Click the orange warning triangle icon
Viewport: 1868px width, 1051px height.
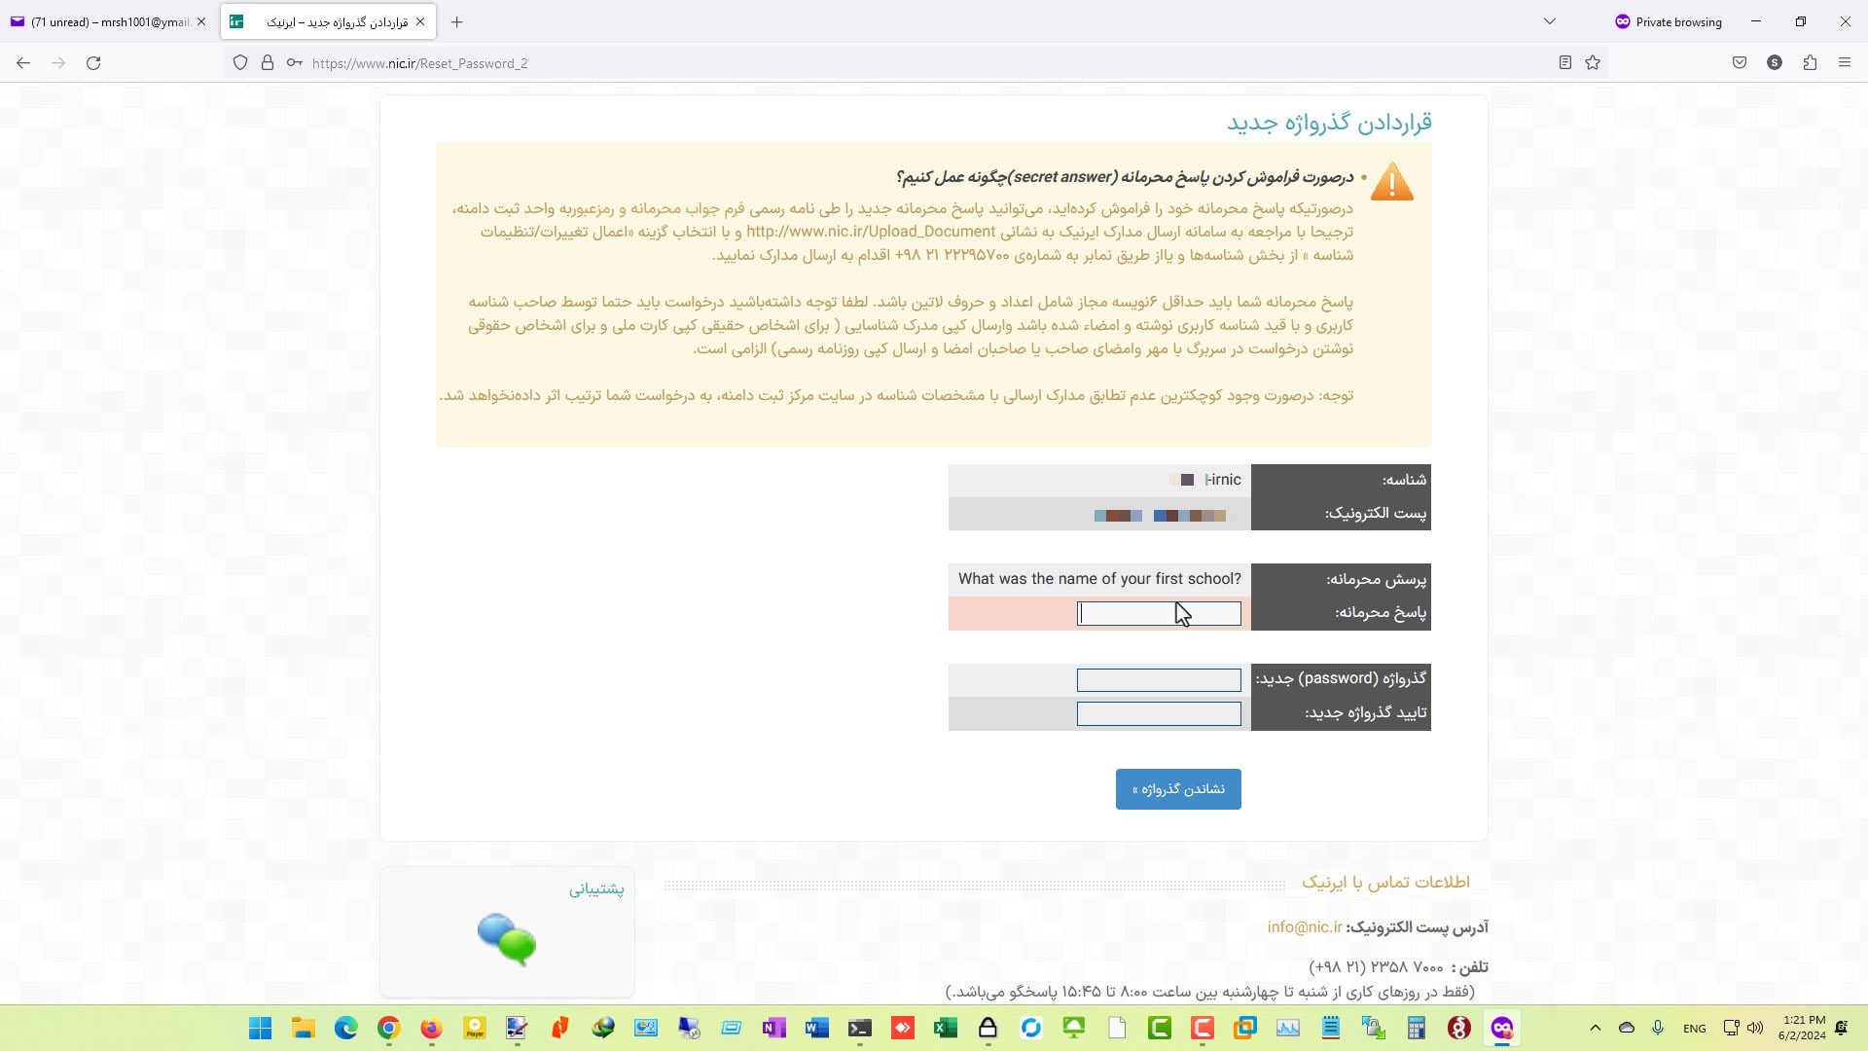tap(1392, 182)
